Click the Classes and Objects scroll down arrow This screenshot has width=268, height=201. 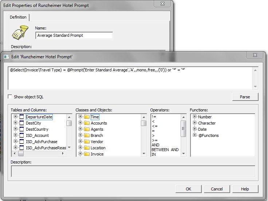[x=144, y=154]
